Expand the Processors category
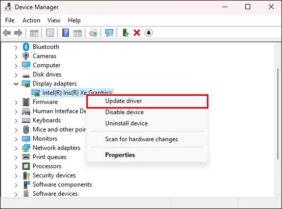This screenshot has height=209, width=282. [16, 167]
